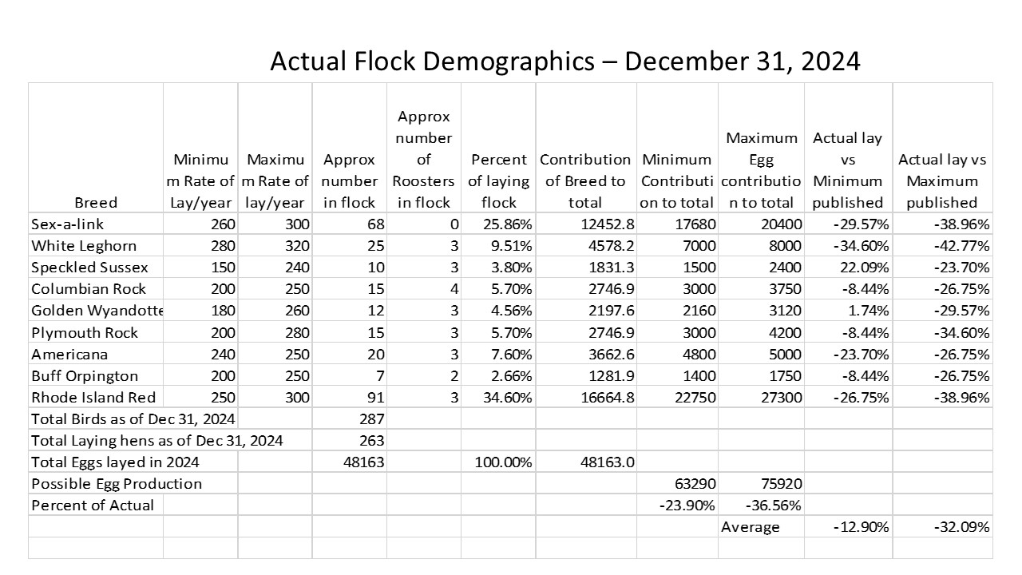1022x575 pixels.
Task: Select the 'Actual lay vs Maximum published' header
Action: 942,180
